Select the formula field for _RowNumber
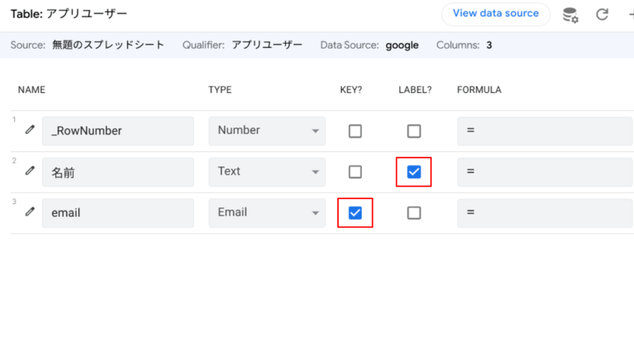The height and width of the screenshot is (356, 634). pos(545,131)
